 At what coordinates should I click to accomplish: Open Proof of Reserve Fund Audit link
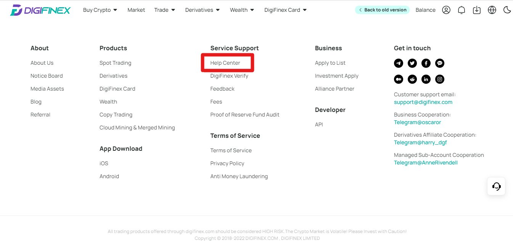coord(245,115)
